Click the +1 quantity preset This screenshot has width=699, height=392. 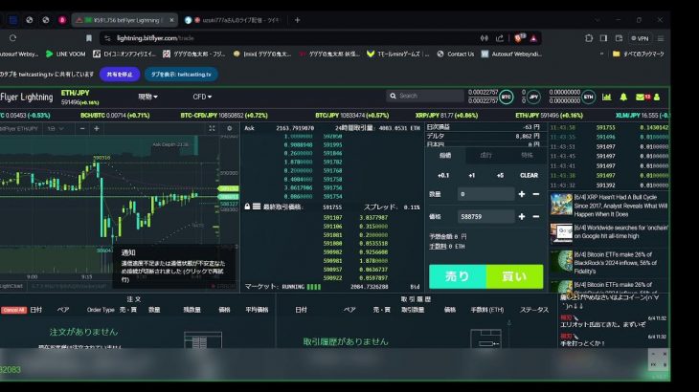pyautogui.click(x=472, y=175)
